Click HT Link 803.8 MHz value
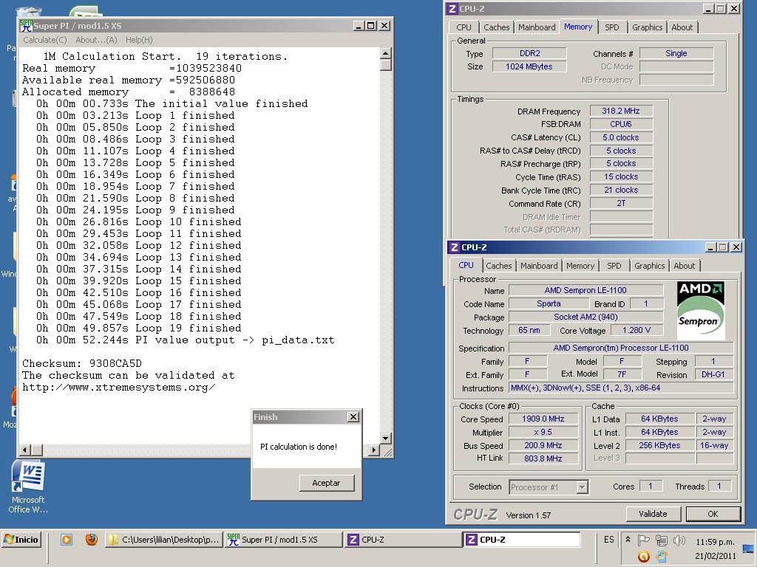The width and height of the screenshot is (757, 567). [543, 458]
